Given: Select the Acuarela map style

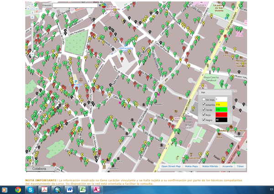Looking at the screenshot, I should tap(227, 166).
